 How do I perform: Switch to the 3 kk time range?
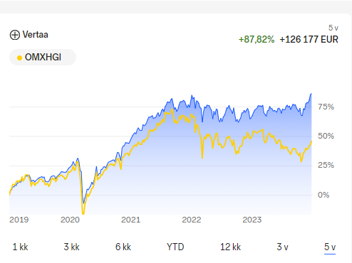[x=71, y=247]
